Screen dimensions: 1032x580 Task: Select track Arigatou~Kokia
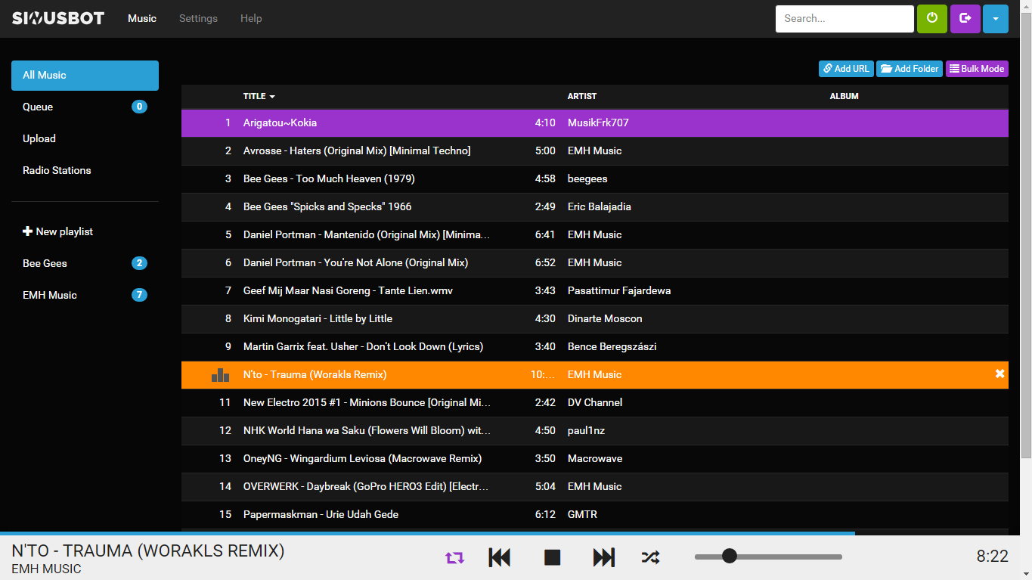tap(595, 123)
